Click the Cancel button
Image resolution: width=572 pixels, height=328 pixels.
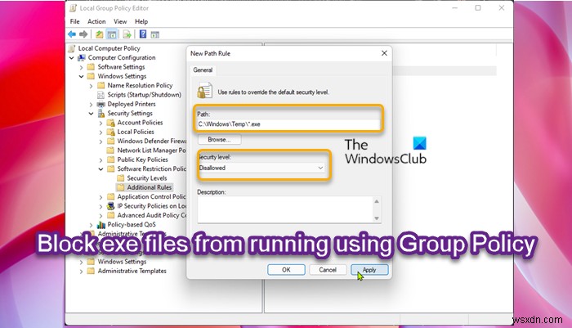click(328, 270)
